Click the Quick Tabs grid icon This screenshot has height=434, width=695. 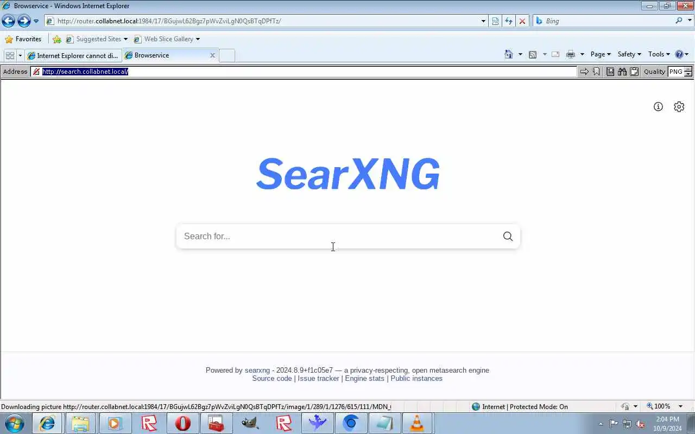10,55
